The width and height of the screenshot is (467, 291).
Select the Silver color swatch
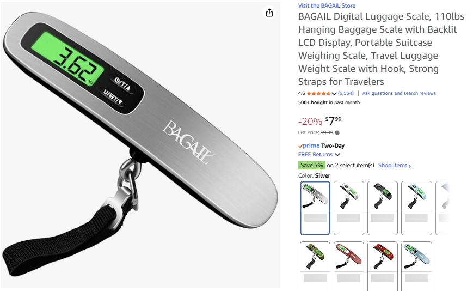pyautogui.click(x=315, y=208)
